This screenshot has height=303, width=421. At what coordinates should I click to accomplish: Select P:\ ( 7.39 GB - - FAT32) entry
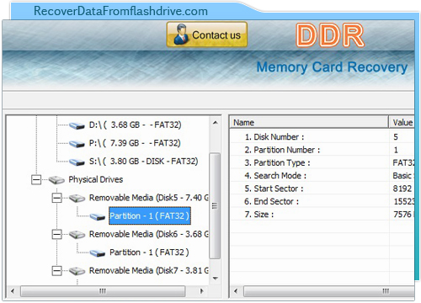pyautogui.click(x=135, y=143)
